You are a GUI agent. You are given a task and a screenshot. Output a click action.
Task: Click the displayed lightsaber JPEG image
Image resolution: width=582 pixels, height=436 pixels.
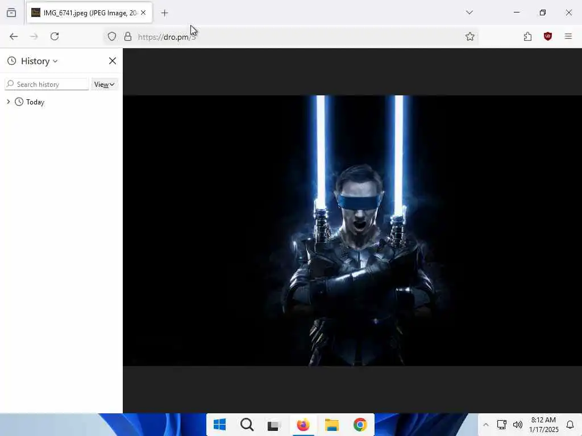pos(352,230)
